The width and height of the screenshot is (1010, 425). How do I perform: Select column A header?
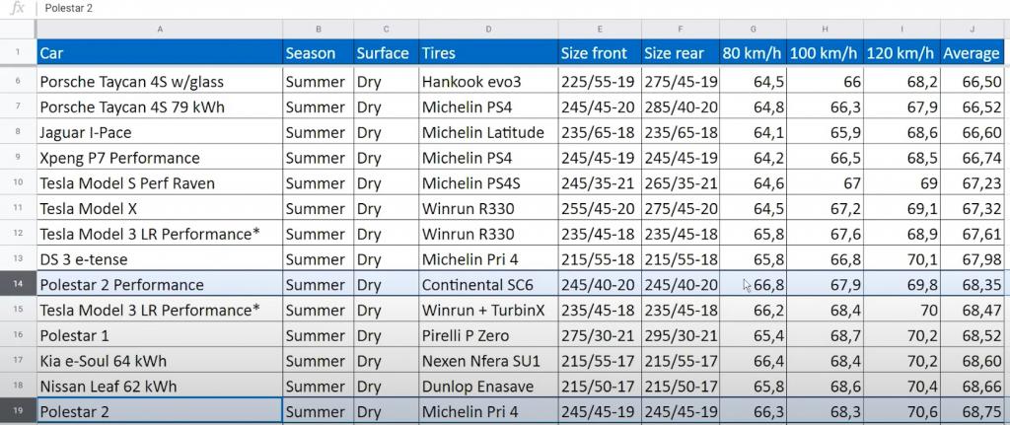[160, 29]
